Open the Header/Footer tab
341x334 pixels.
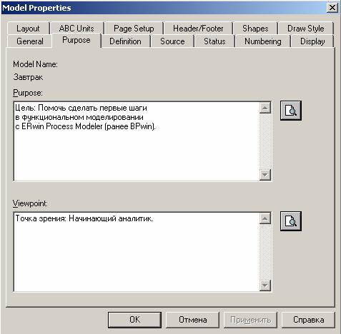pos(198,29)
